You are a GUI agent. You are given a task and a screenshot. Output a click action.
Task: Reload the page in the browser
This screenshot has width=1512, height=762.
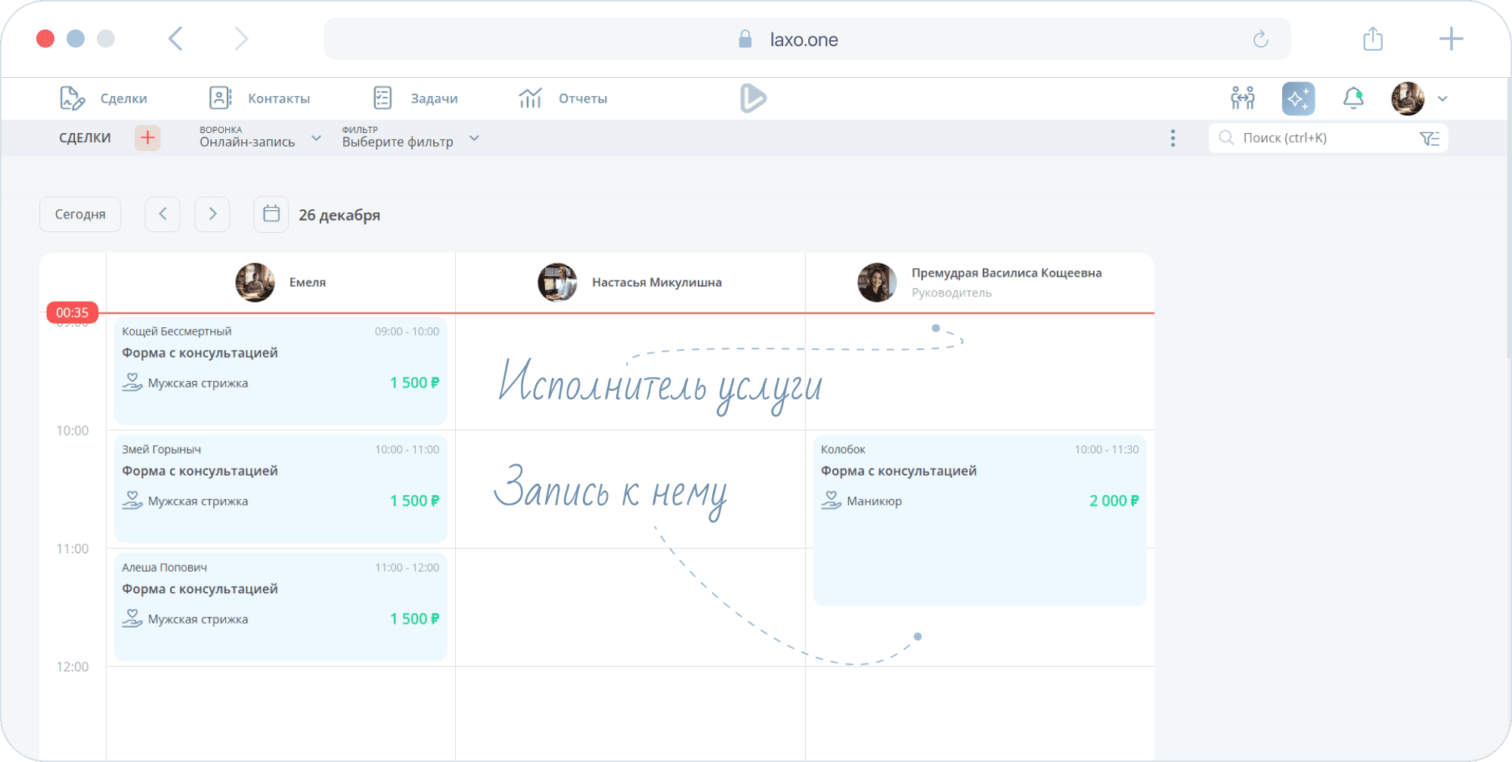1260,39
